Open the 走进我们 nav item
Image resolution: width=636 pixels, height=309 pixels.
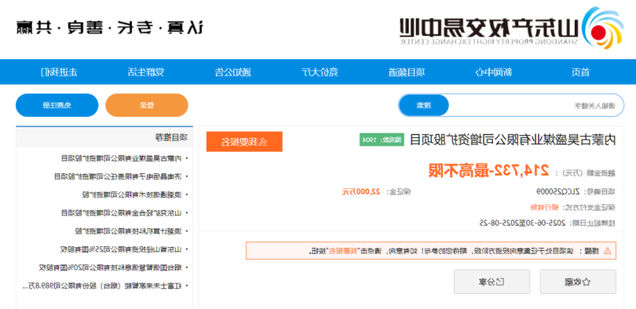click(x=59, y=72)
